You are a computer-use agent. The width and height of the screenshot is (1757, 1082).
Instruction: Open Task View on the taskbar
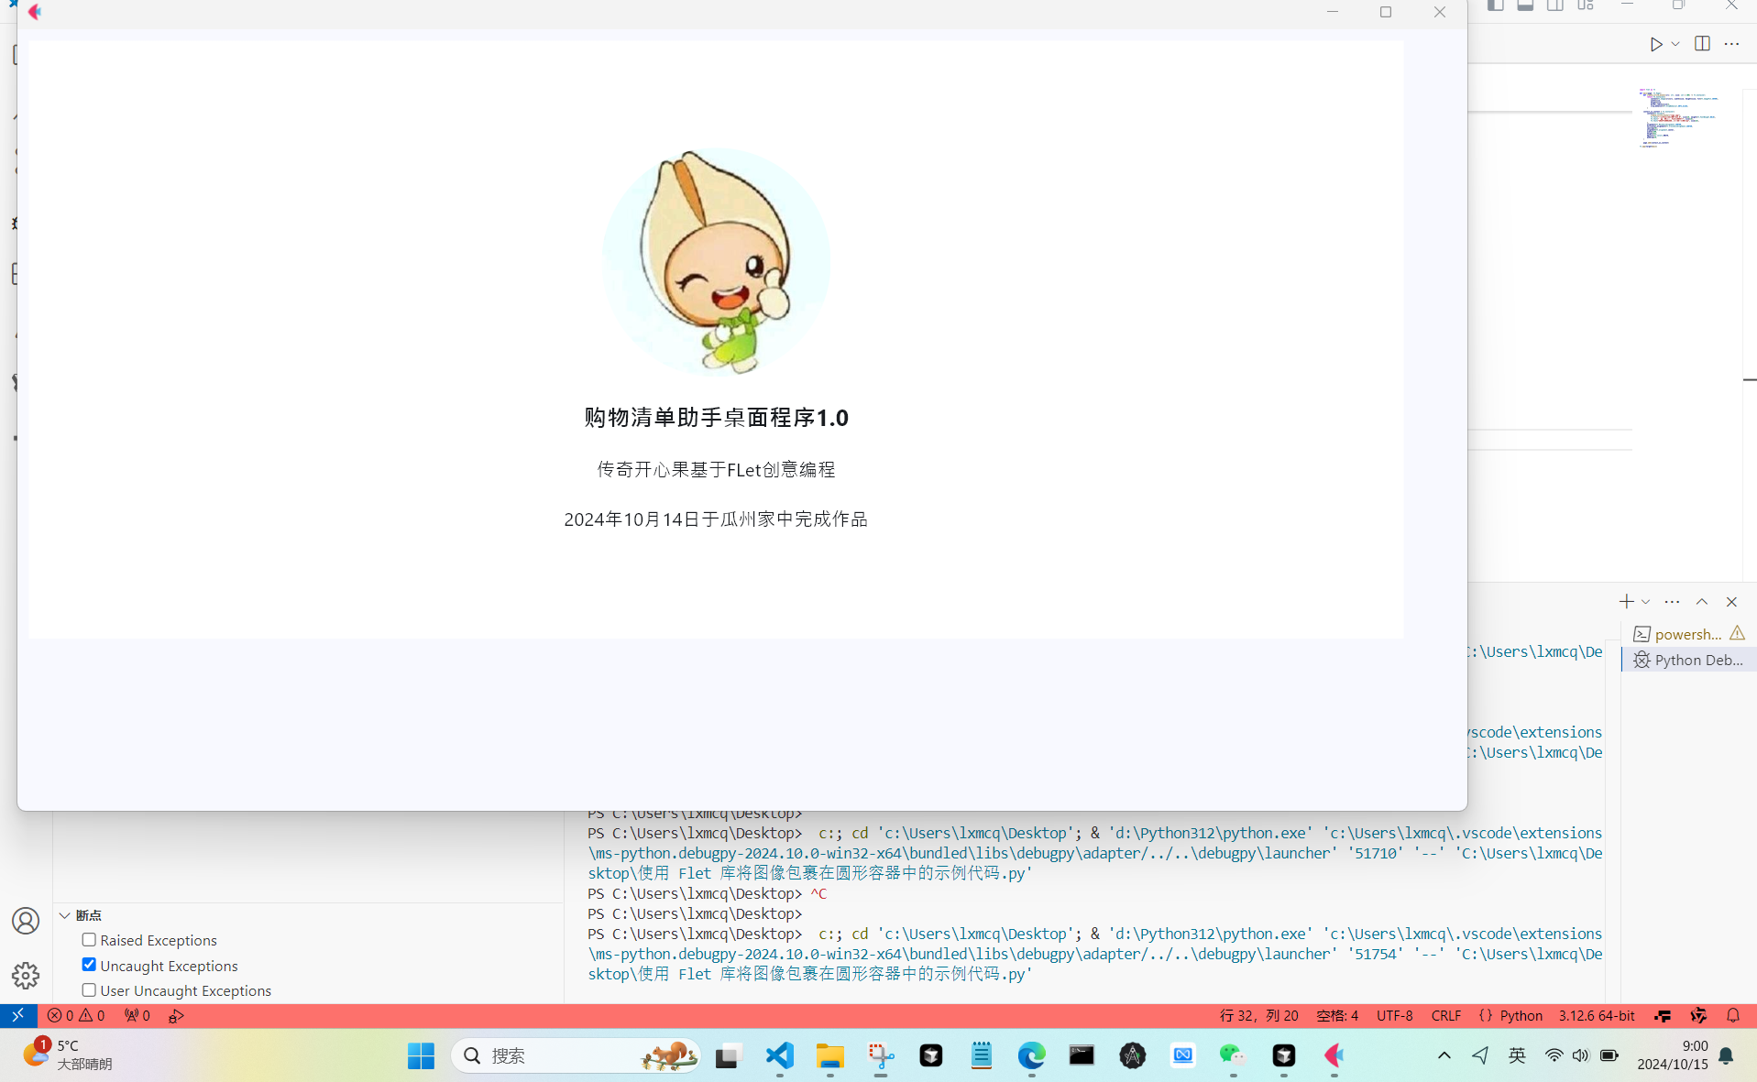[728, 1055]
